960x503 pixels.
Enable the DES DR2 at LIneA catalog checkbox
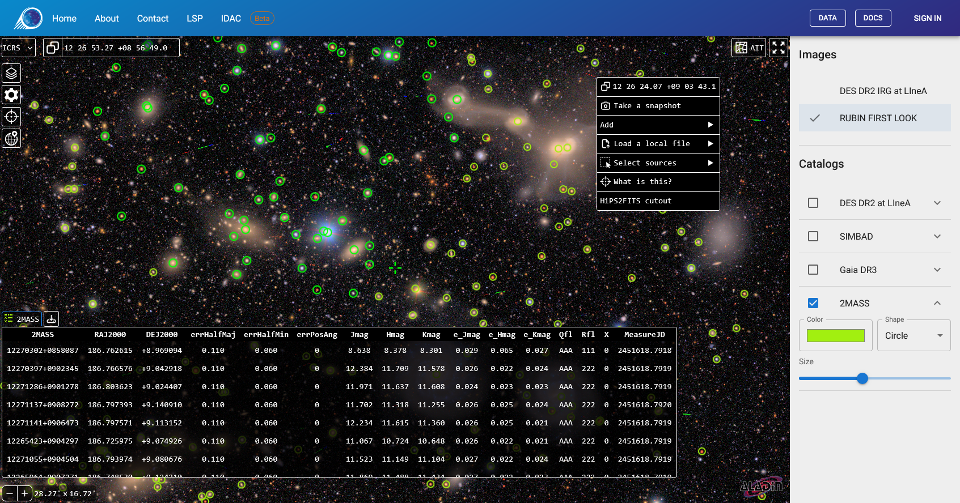pos(813,203)
